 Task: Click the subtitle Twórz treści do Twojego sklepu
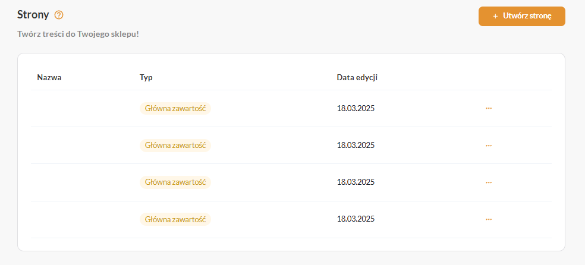[78, 34]
